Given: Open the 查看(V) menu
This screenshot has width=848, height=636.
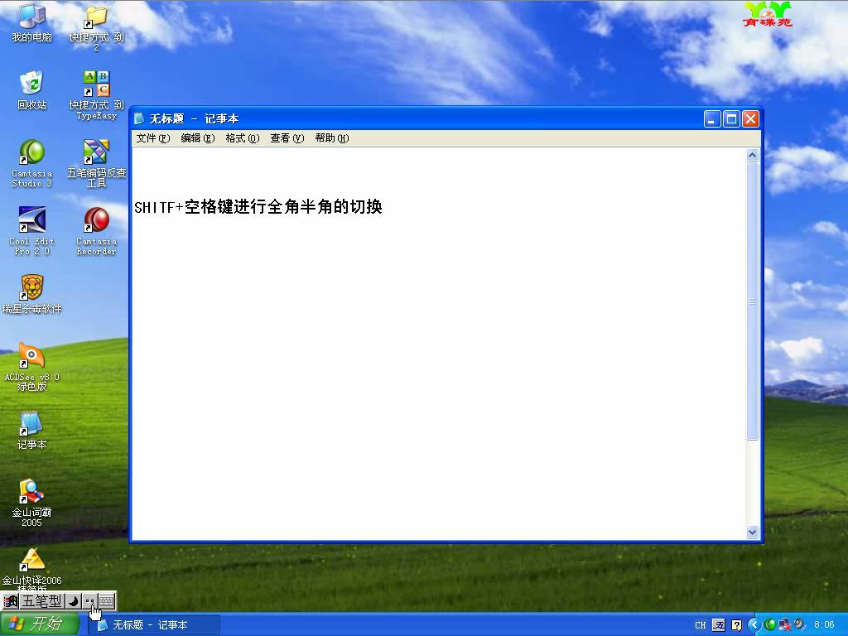Looking at the screenshot, I should 287,138.
